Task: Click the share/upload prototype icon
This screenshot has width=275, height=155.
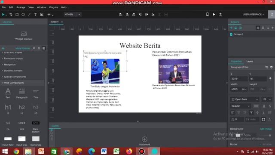Action: 220,14
